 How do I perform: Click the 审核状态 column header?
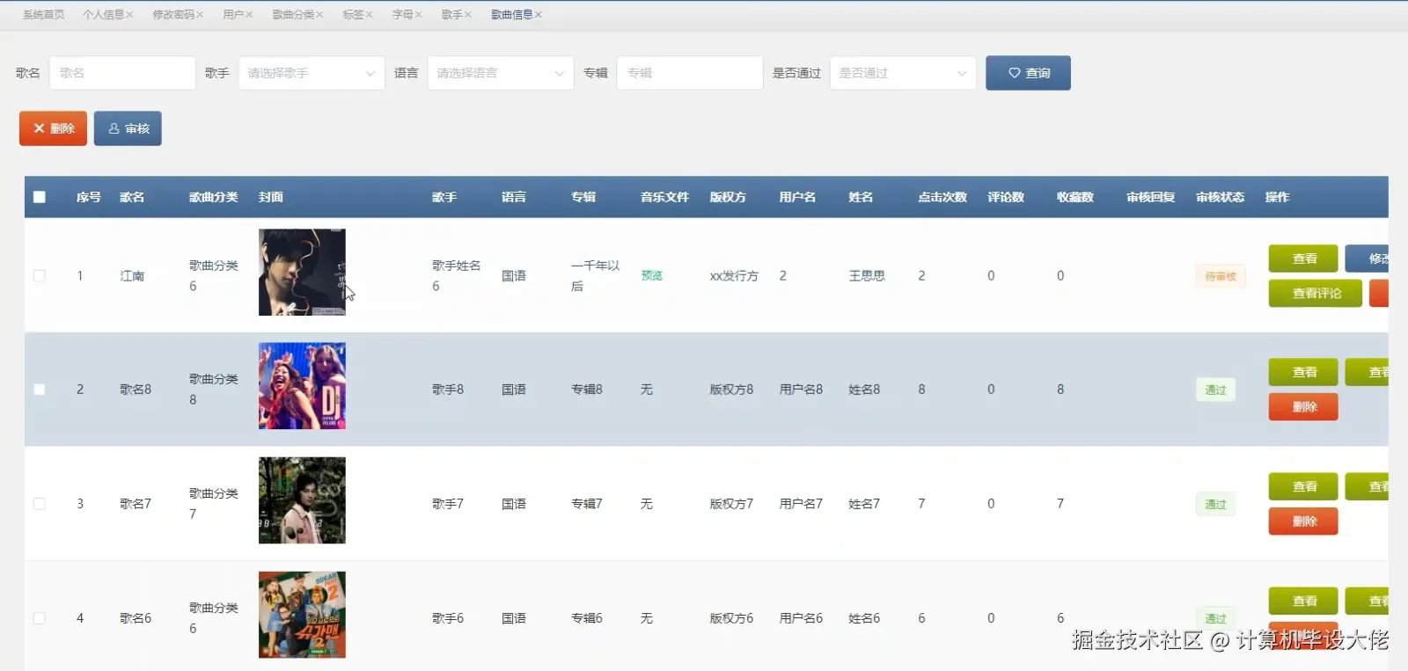tap(1221, 197)
